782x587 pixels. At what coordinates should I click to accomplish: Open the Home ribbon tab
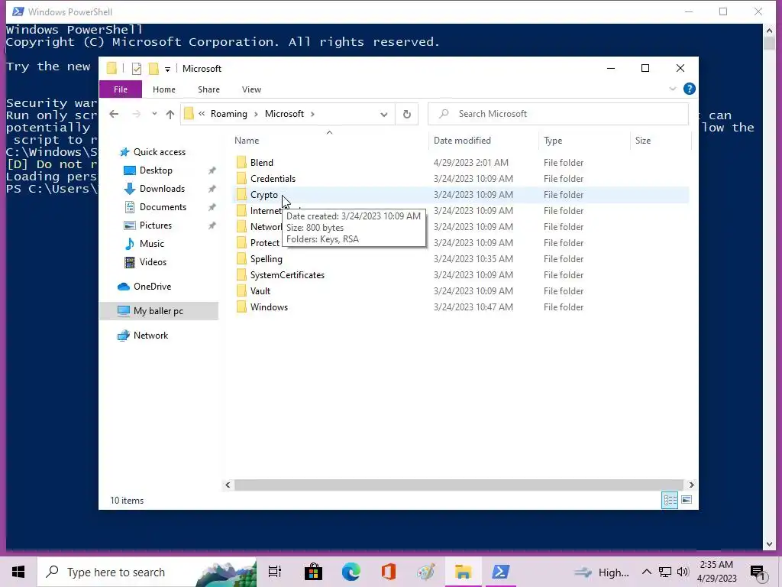[164, 89]
